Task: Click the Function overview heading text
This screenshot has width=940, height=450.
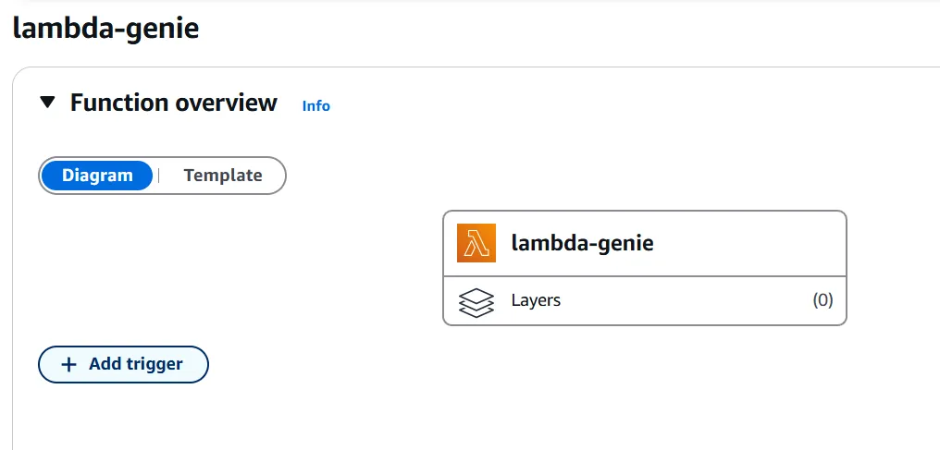Action: point(173,103)
